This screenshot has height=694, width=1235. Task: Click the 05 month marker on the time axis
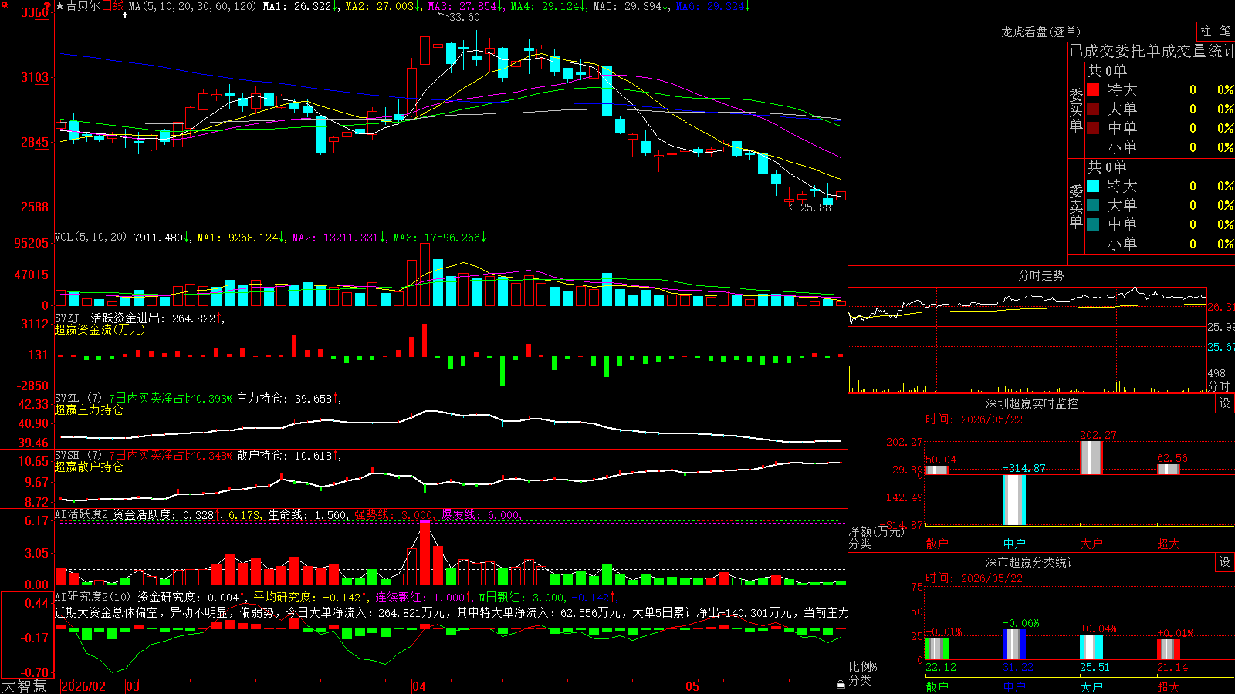(x=692, y=686)
